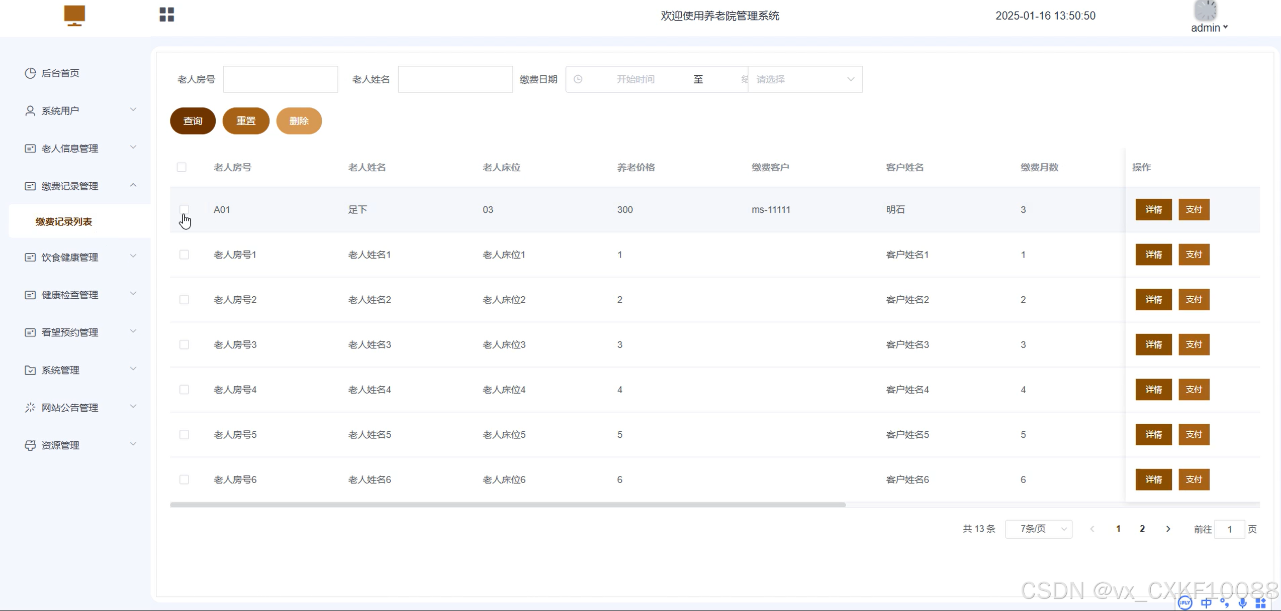Click the monitor logo icon
The image size is (1281, 611).
(x=74, y=15)
